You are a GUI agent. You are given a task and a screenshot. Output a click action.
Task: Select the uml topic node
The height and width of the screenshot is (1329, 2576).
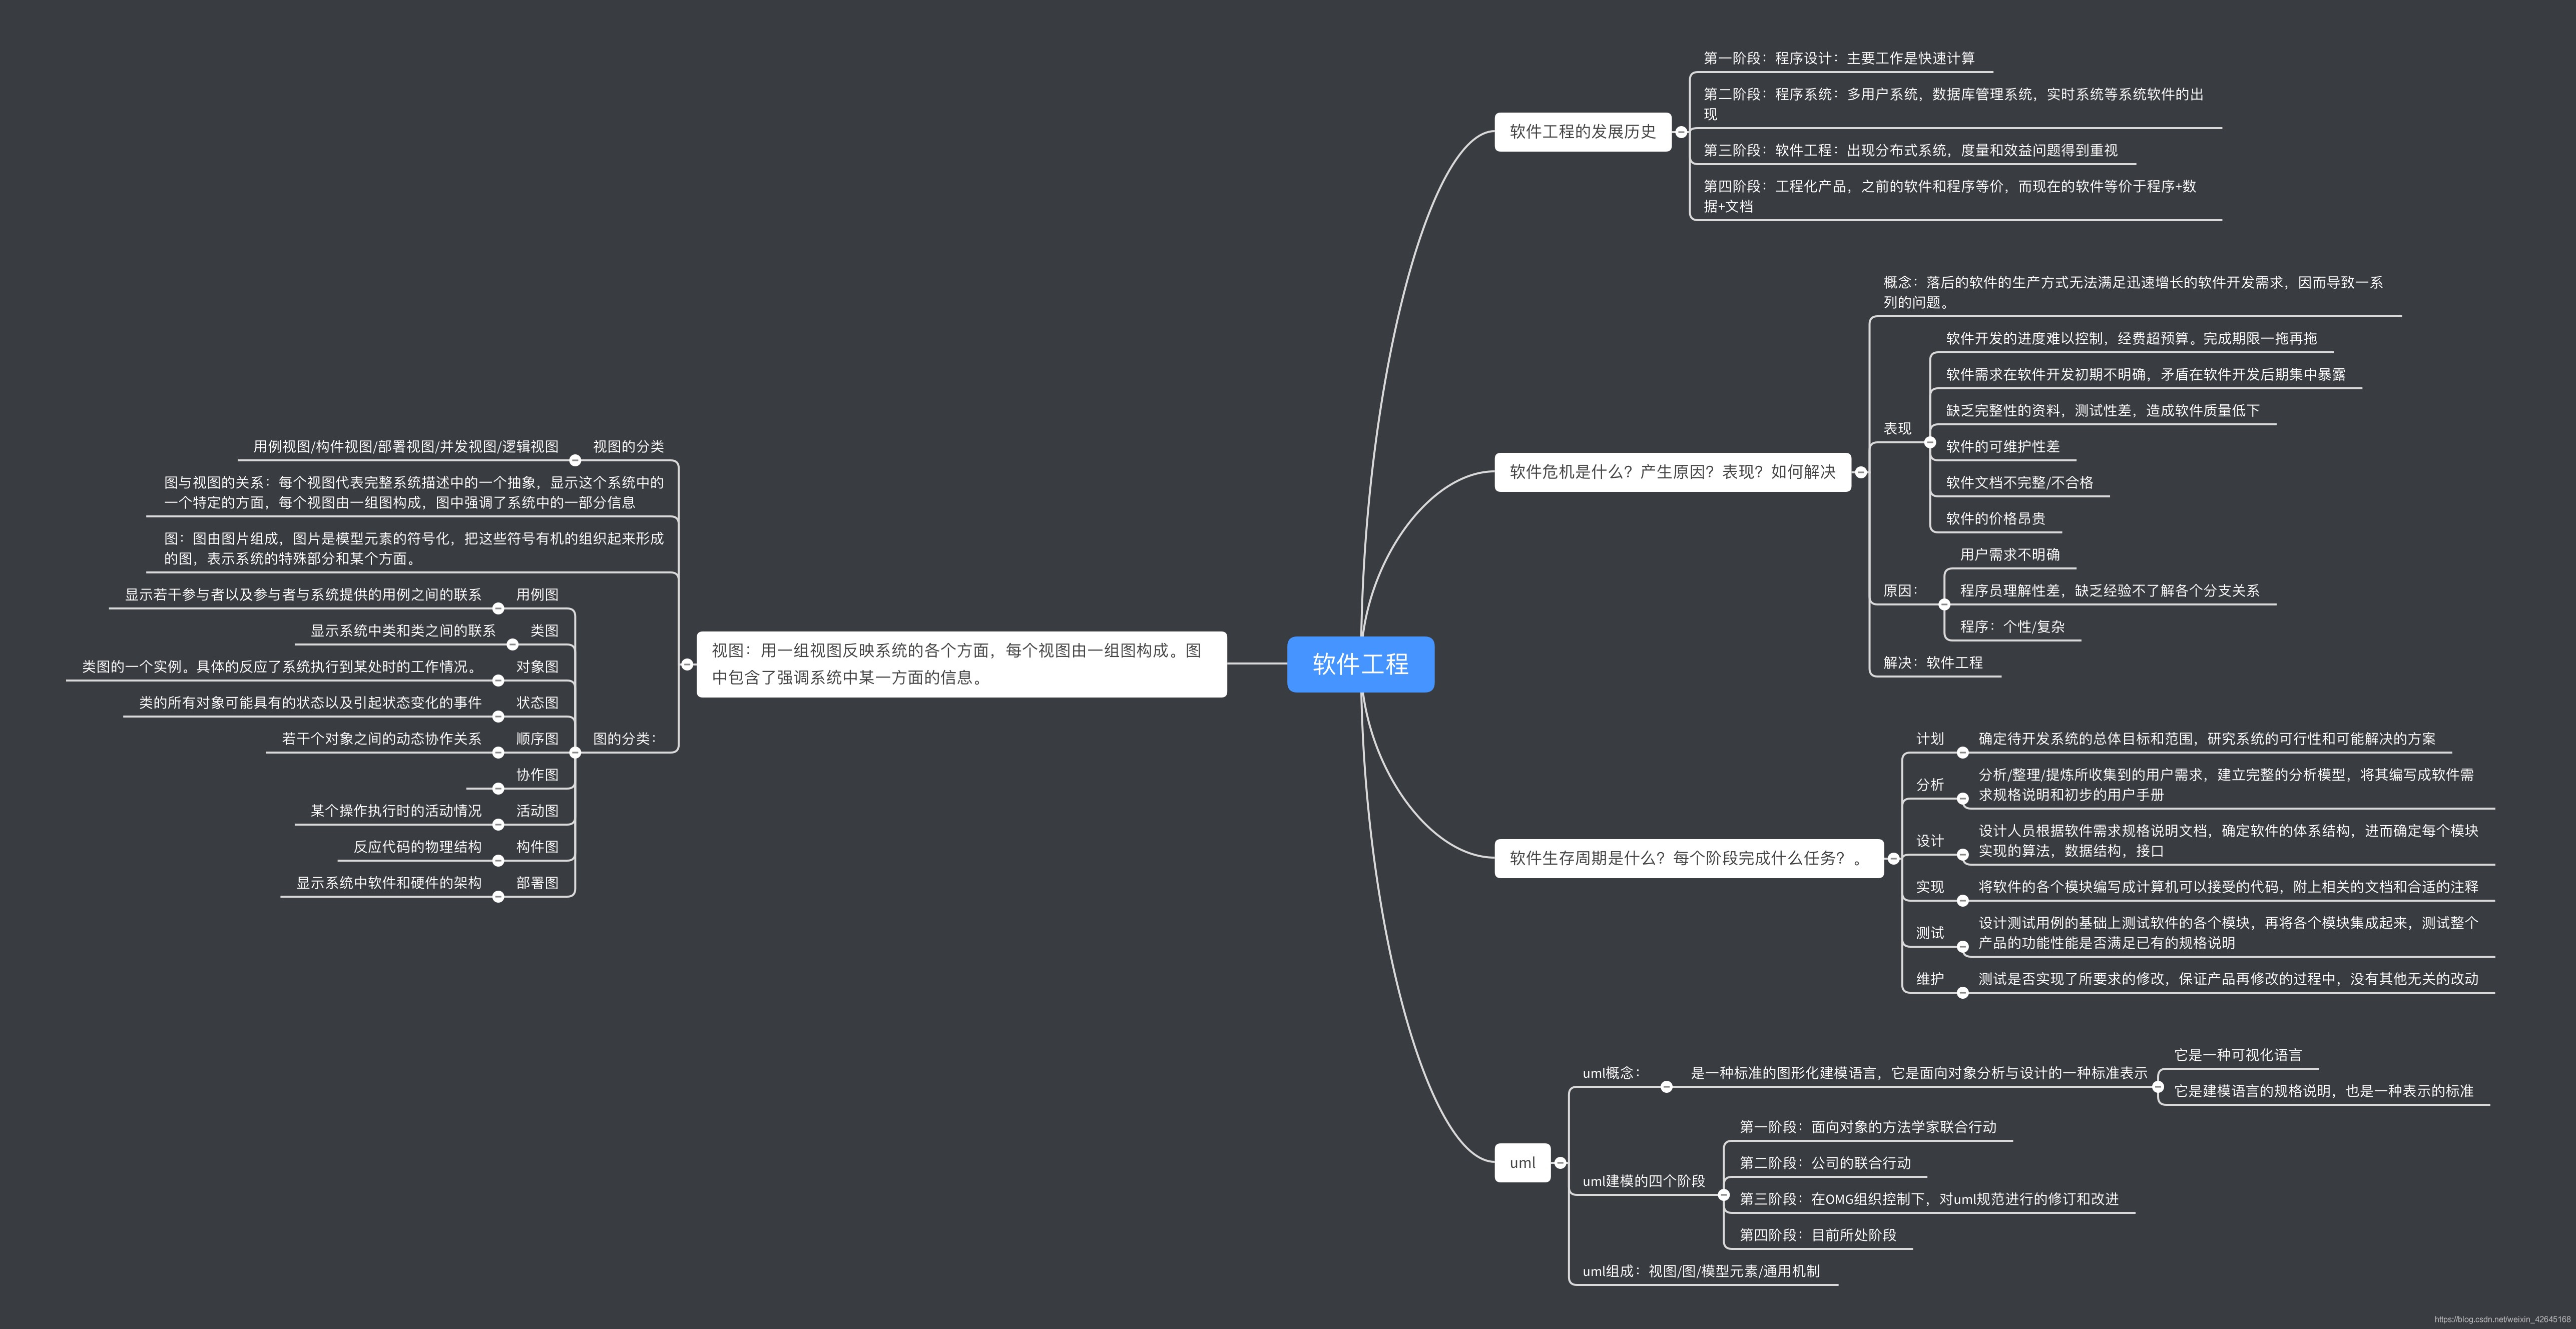click(1522, 1163)
